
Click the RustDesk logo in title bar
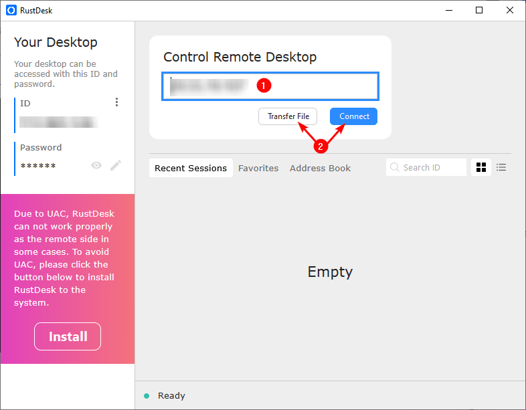[x=11, y=10]
